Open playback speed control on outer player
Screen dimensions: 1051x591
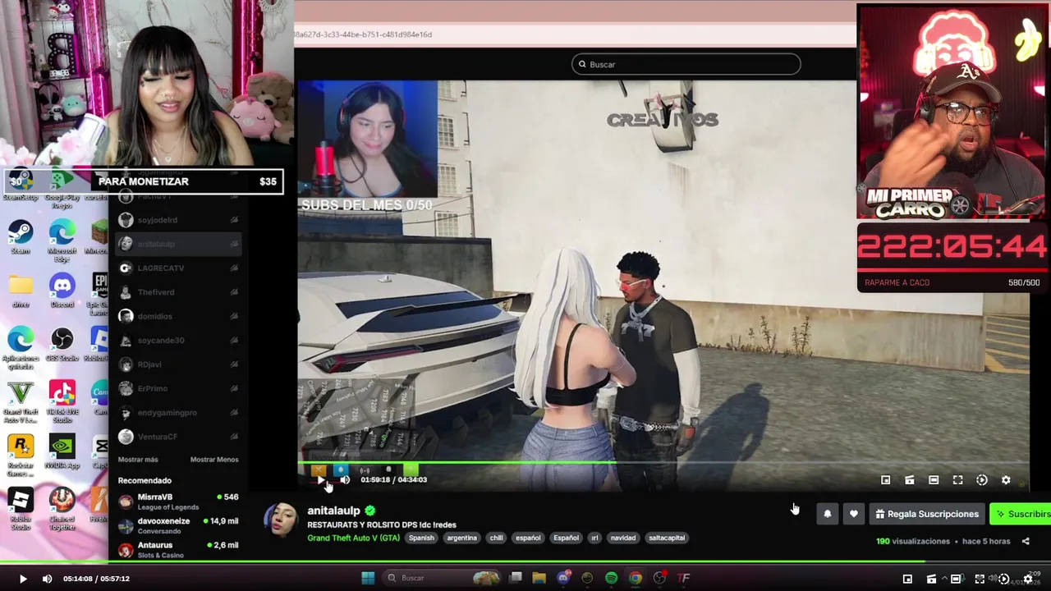(x=1003, y=579)
